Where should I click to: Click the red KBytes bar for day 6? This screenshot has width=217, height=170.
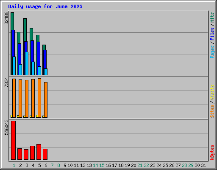click(x=45, y=154)
